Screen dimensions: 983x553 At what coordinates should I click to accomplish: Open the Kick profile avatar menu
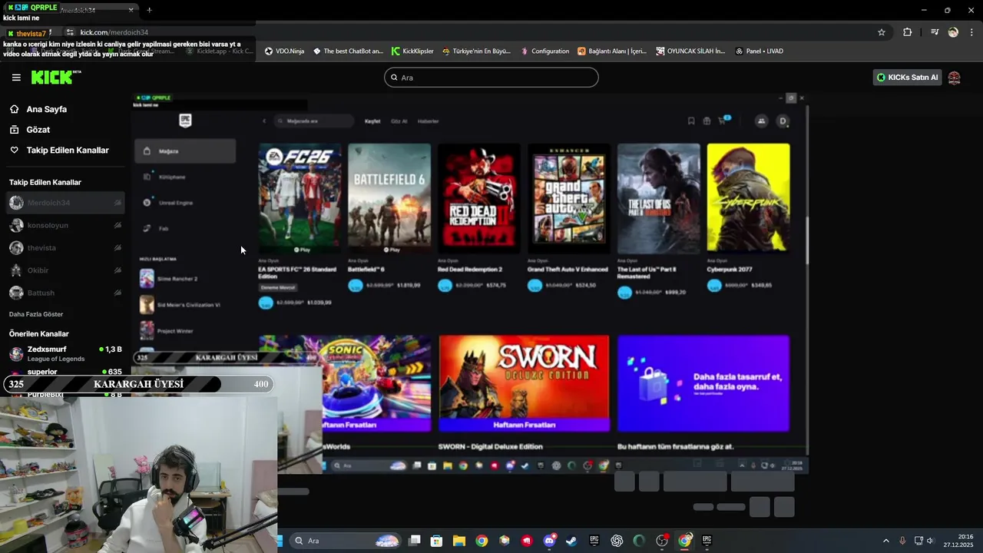pos(955,78)
